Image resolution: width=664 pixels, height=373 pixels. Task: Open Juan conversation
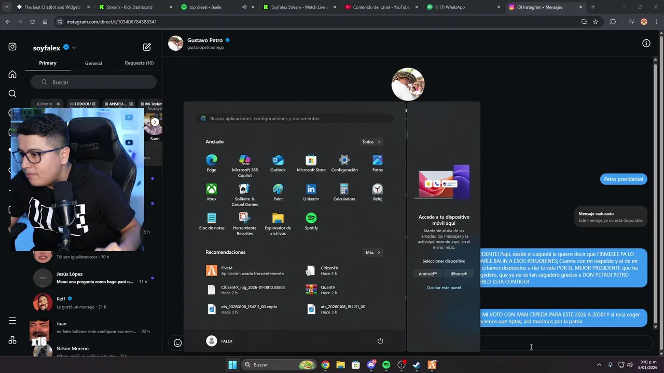pyautogui.click(x=93, y=327)
